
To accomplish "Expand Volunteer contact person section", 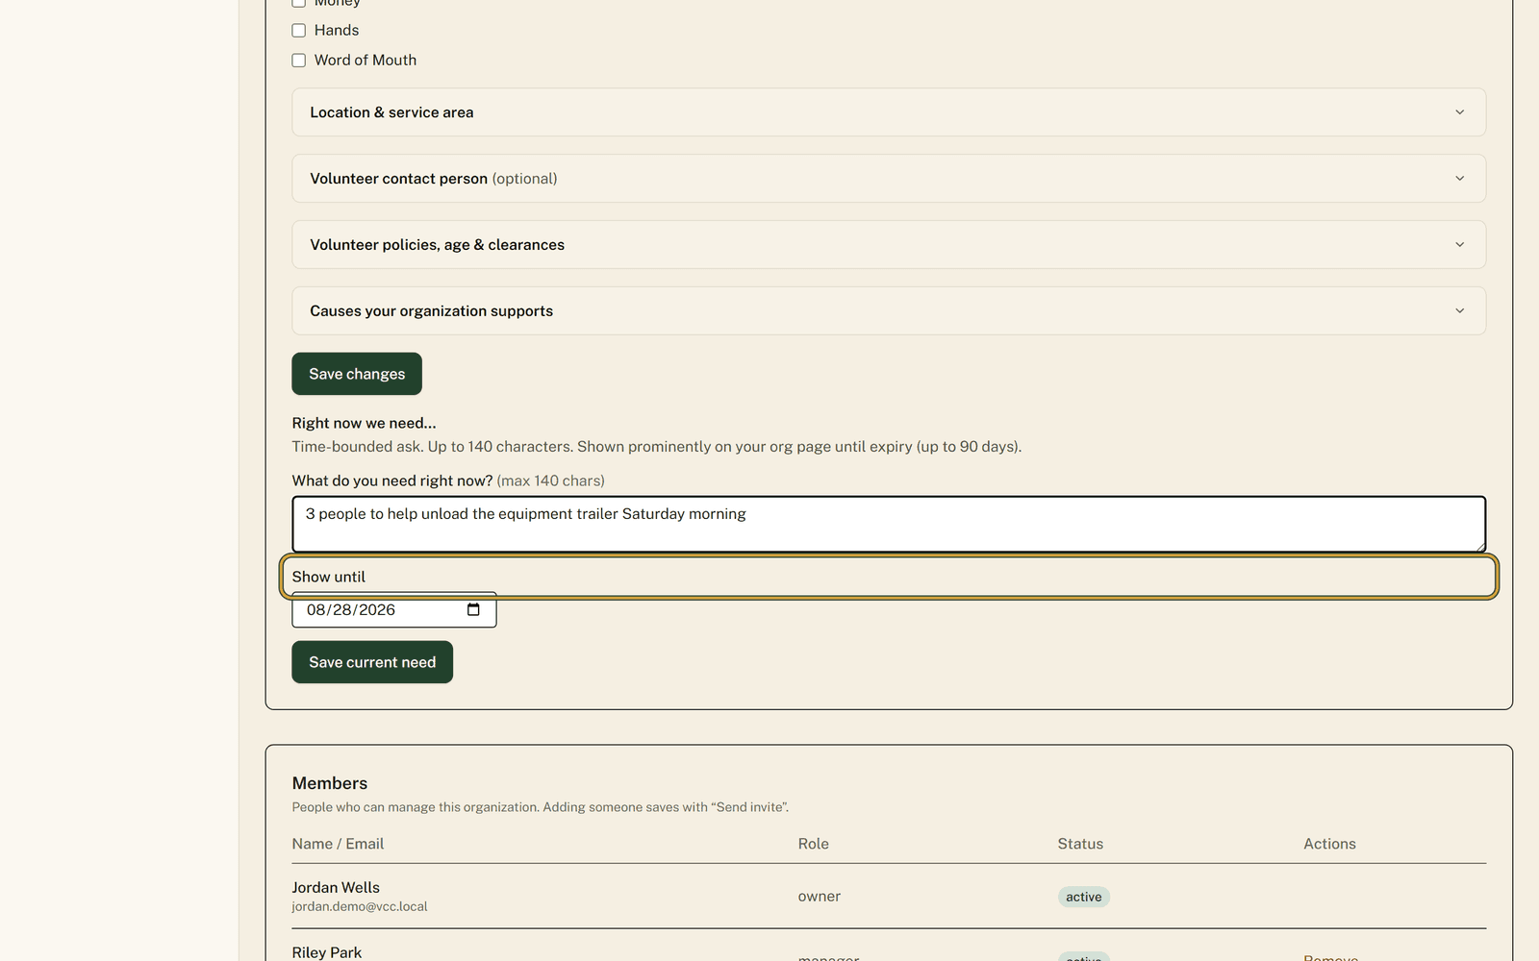I will [889, 179].
